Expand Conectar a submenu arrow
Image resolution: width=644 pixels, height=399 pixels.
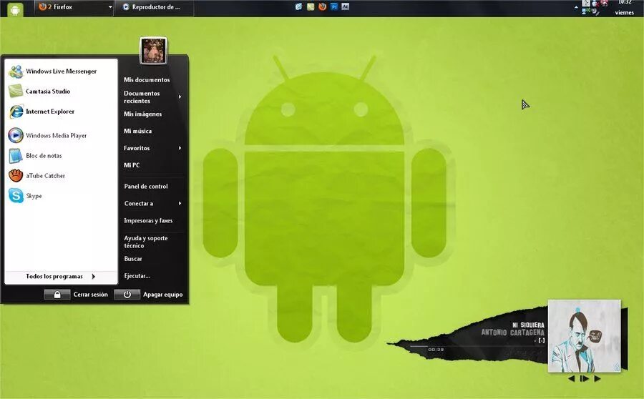coord(180,203)
